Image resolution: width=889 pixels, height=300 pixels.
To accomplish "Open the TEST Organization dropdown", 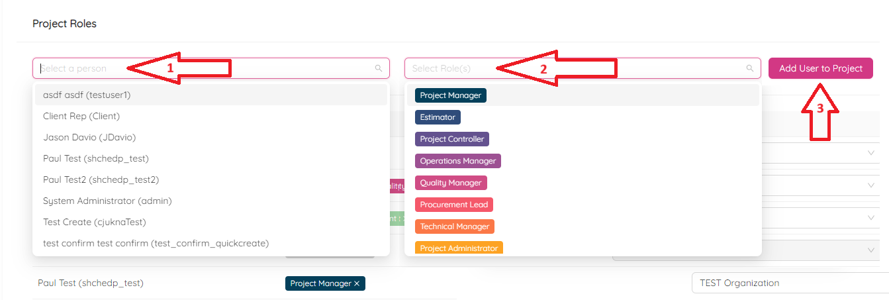I will [788, 283].
